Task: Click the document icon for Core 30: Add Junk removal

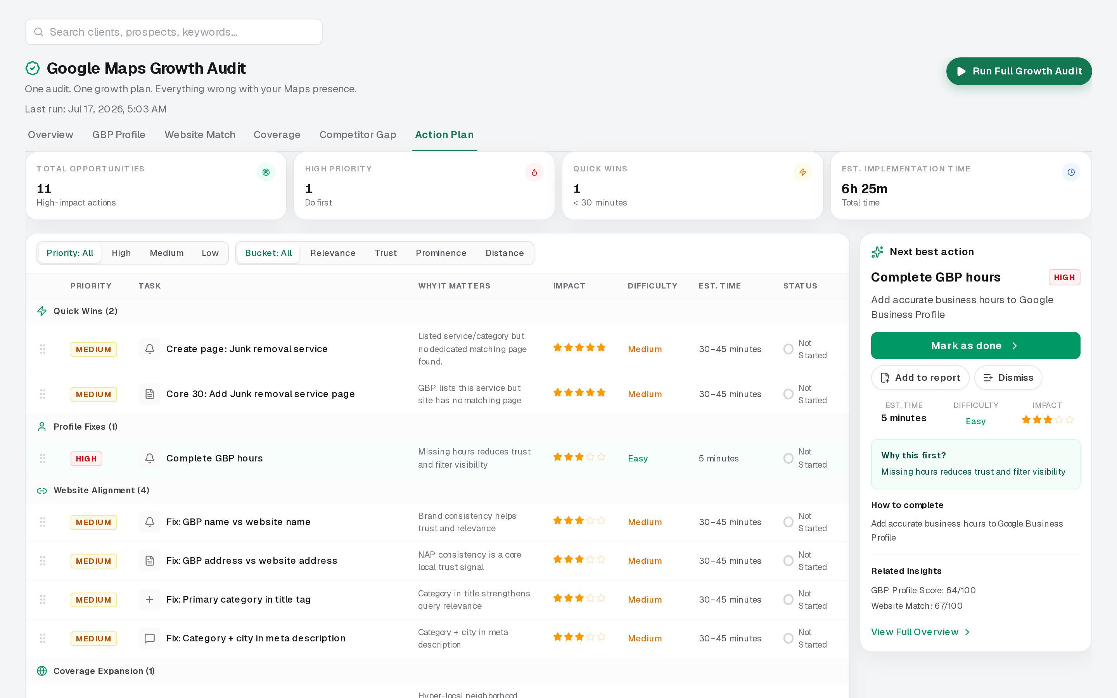Action: click(150, 394)
